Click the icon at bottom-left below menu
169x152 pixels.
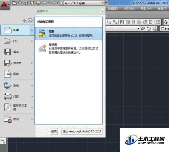[3, 141]
